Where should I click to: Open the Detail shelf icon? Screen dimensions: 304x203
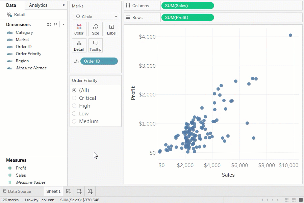pyautogui.click(x=79, y=45)
